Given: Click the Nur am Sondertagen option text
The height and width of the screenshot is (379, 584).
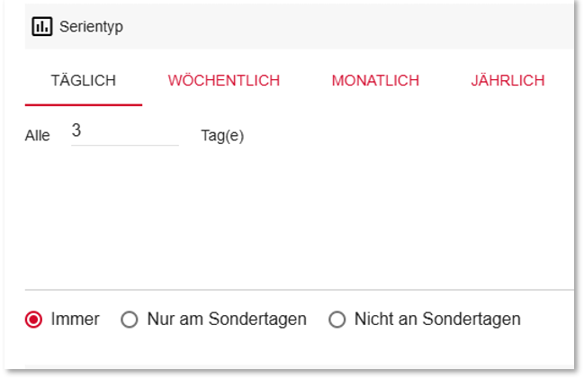Looking at the screenshot, I should point(227,320).
